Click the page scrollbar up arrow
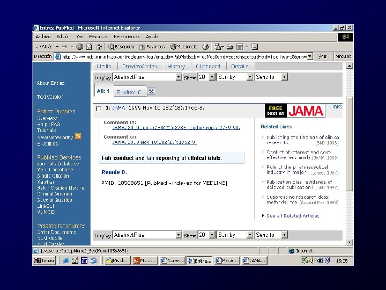 pos(350,66)
